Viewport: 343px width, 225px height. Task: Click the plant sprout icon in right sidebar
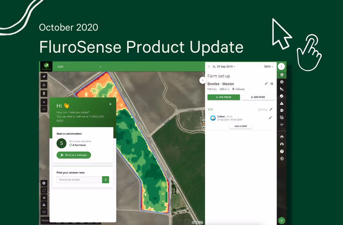pyautogui.click(x=282, y=89)
